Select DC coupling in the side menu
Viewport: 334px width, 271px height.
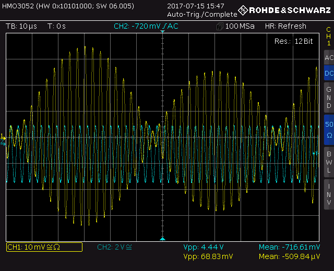point(328,73)
